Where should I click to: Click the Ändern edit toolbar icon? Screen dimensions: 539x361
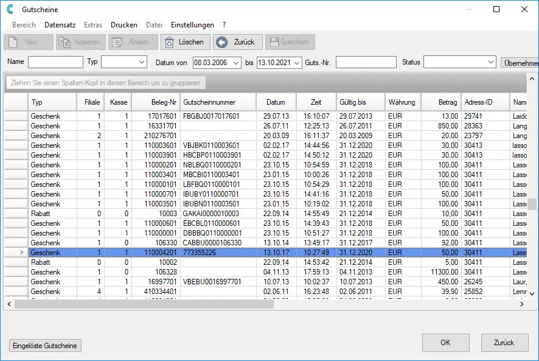pos(117,42)
